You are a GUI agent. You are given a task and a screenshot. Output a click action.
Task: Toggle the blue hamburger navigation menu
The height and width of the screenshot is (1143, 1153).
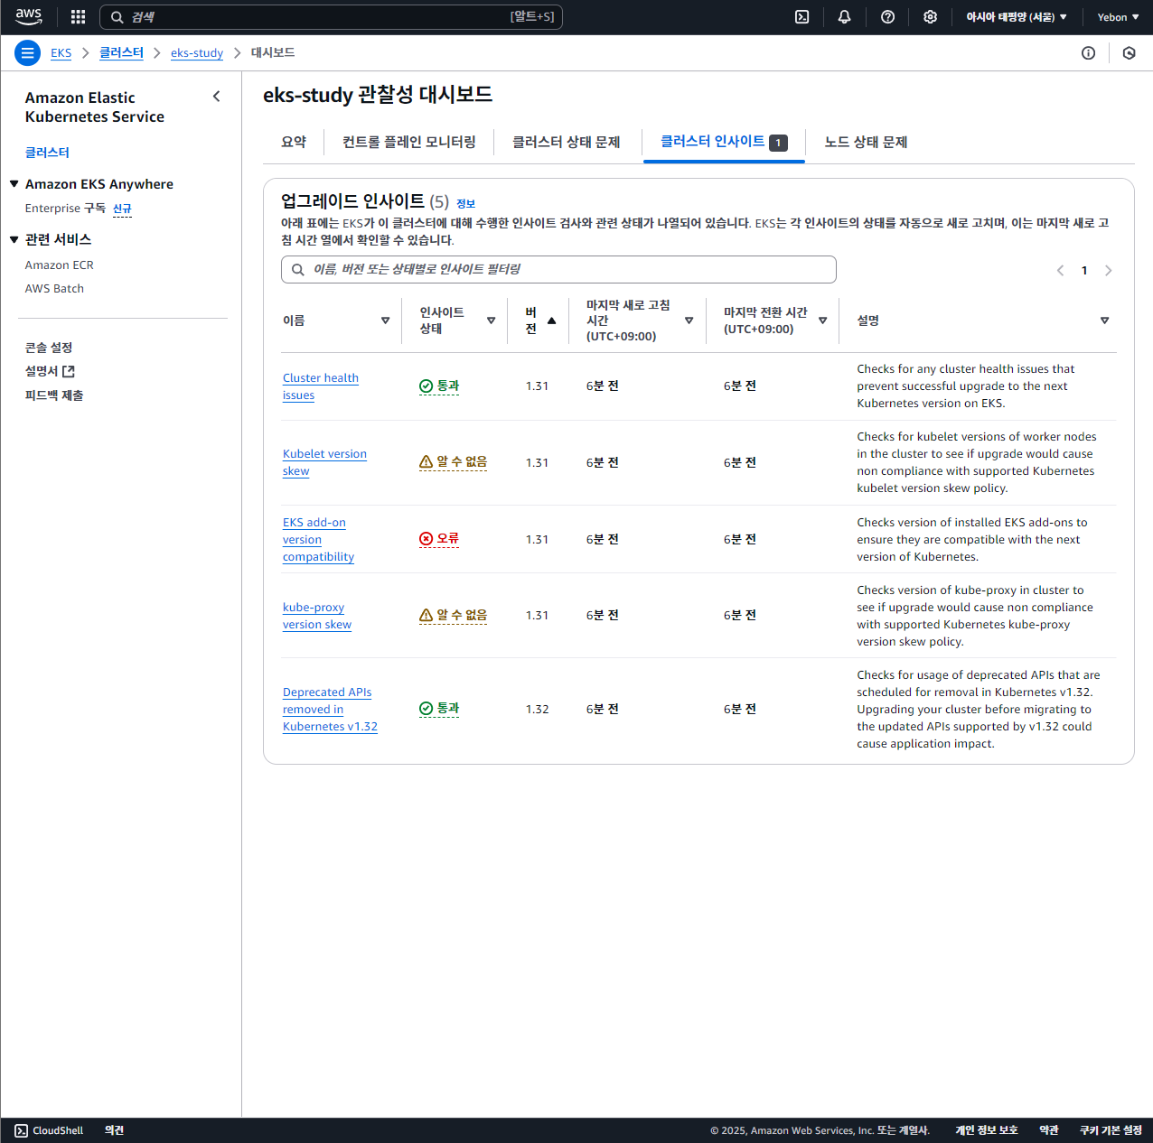pos(27,53)
